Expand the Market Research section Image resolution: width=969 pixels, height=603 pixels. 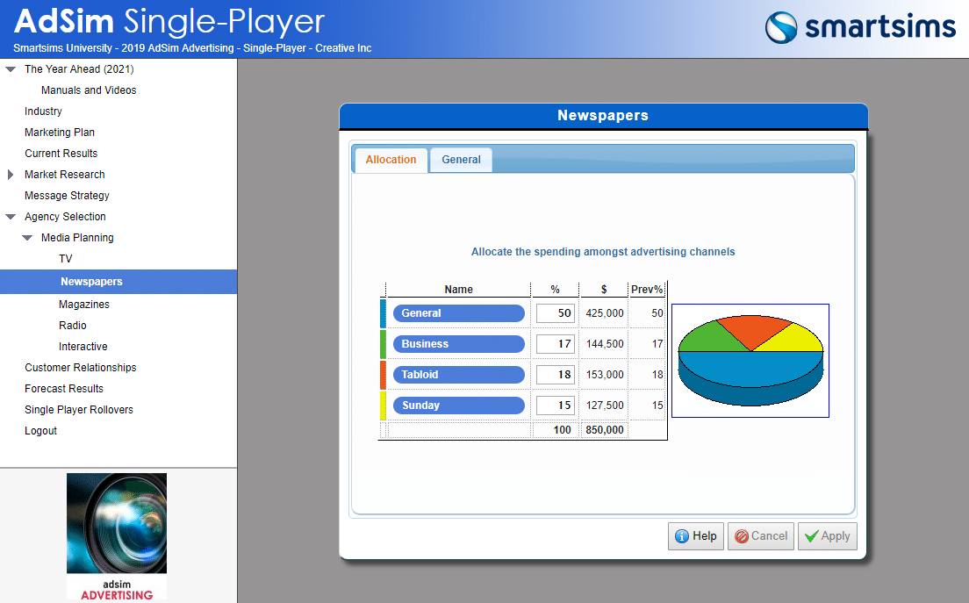coord(11,175)
